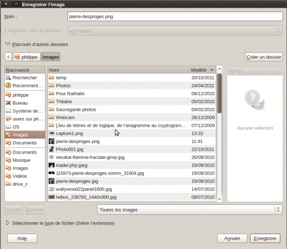Click the Photo001.jpg thumbnail icon
Viewport: 287px width, 249px height.
pos(52,149)
